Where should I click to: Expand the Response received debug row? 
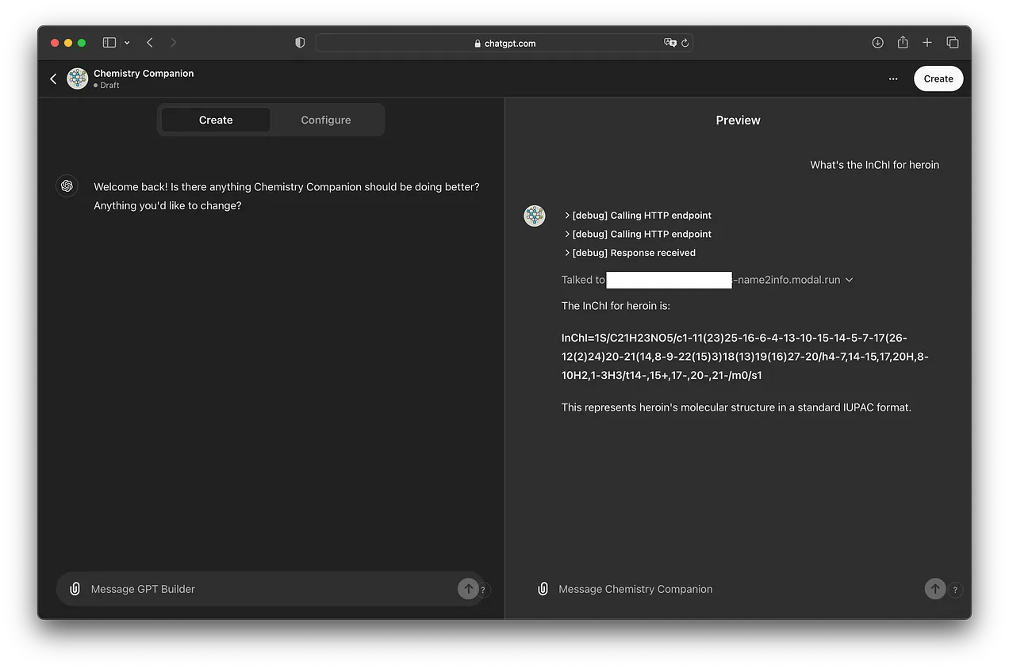coord(629,253)
